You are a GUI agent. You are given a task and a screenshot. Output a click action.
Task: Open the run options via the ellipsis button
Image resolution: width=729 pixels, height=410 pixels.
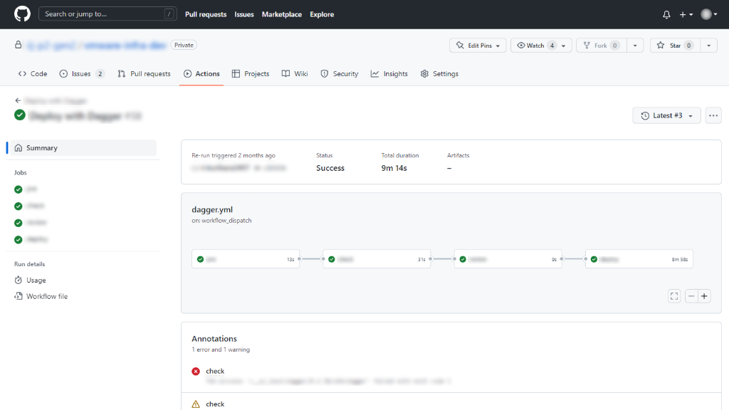coord(713,115)
